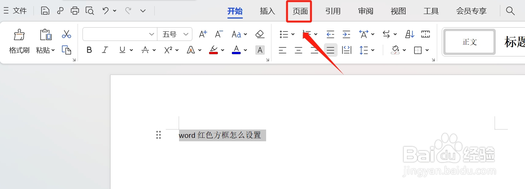Open Print Preview with the magnifier page icon
Screen dimensions: 525x189
[x=90, y=11]
